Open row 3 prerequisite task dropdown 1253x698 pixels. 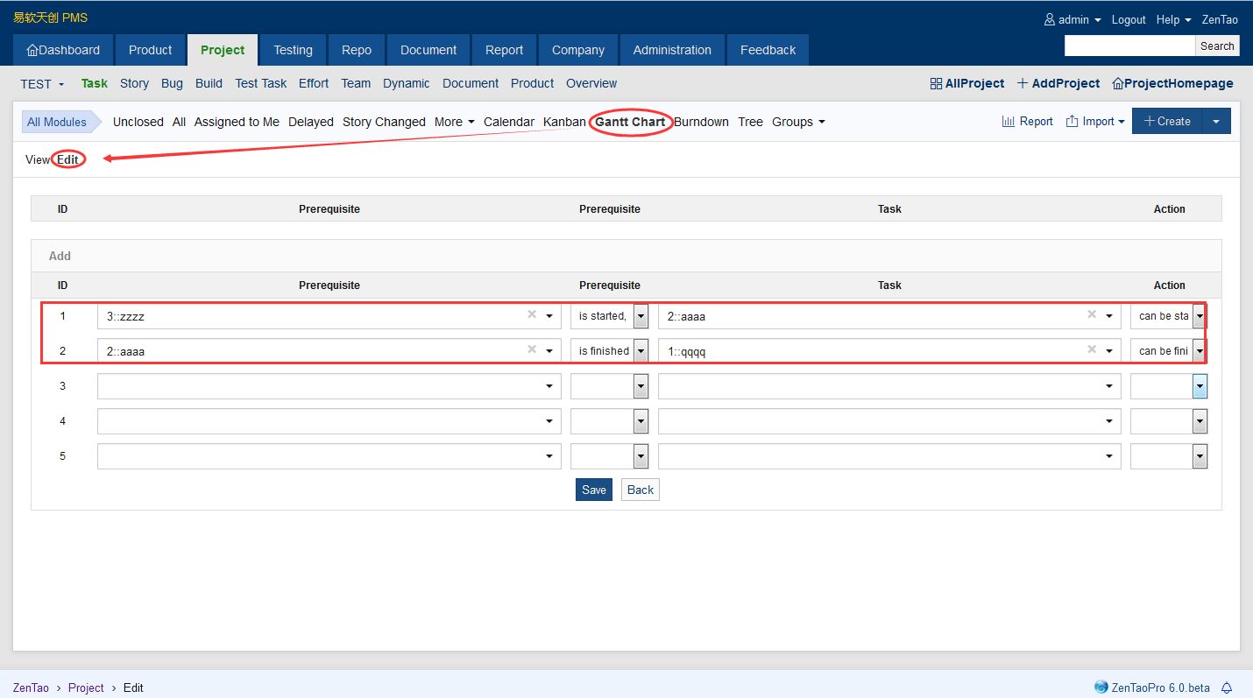(x=329, y=386)
